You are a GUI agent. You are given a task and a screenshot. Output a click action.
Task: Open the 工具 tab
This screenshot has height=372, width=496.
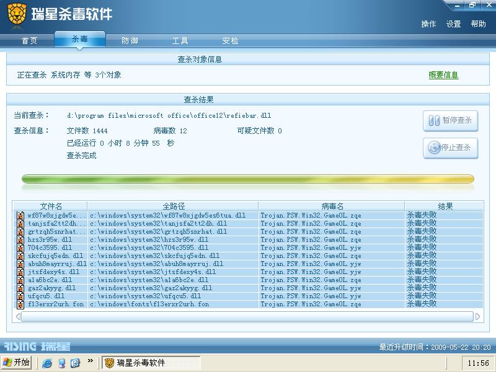click(180, 40)
